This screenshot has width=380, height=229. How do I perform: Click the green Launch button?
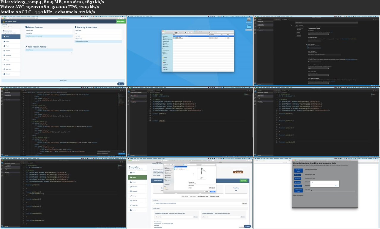tap(244, 181)
